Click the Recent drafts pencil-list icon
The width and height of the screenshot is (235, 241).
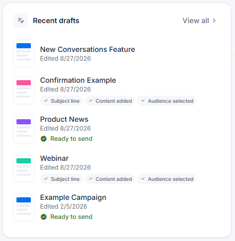(x=21, y=21)
